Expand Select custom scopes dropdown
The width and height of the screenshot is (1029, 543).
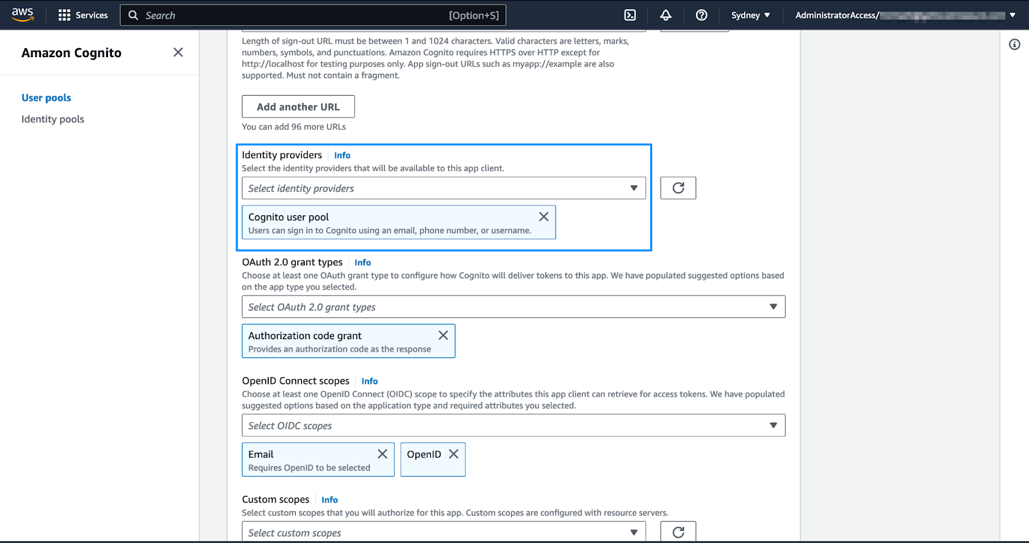pos(444,531)
